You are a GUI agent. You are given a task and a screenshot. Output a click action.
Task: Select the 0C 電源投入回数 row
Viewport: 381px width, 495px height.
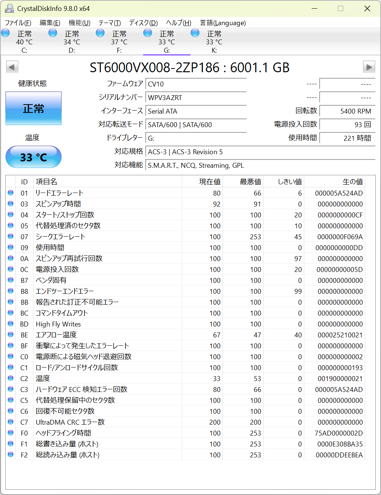point(185,269)
